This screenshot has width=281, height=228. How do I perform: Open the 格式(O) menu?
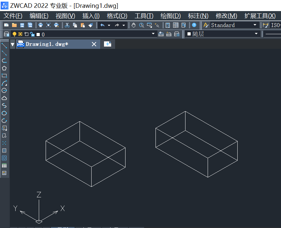pyautogui.click(x=117, y=16)
